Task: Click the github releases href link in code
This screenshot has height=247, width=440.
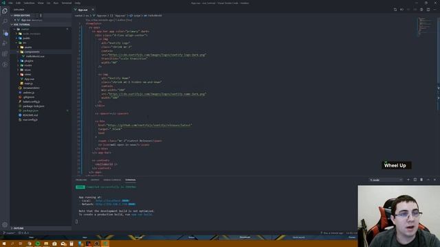Action: tap(149, 125)
